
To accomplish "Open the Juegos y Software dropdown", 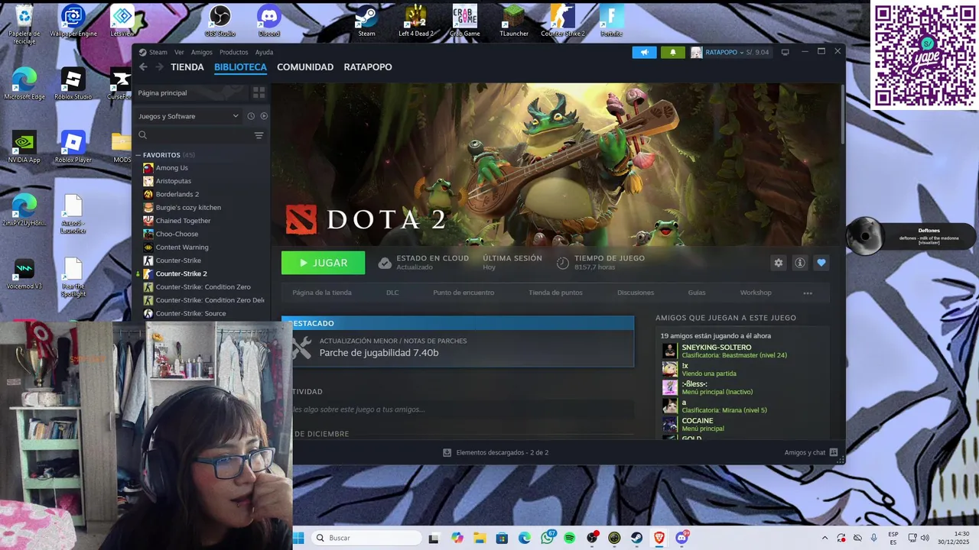I will (x=188, y=116).
